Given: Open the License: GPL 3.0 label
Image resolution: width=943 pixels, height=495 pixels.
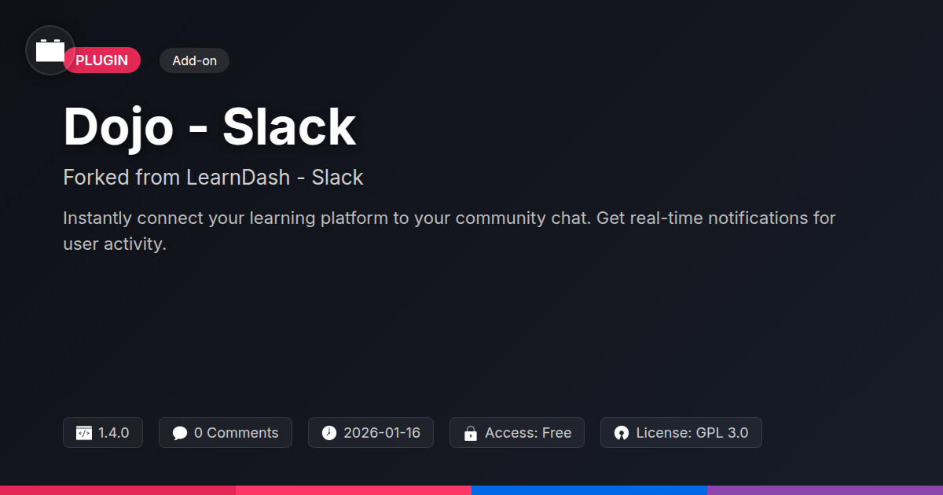Looking at the screenshot, I should pos(692,433).
